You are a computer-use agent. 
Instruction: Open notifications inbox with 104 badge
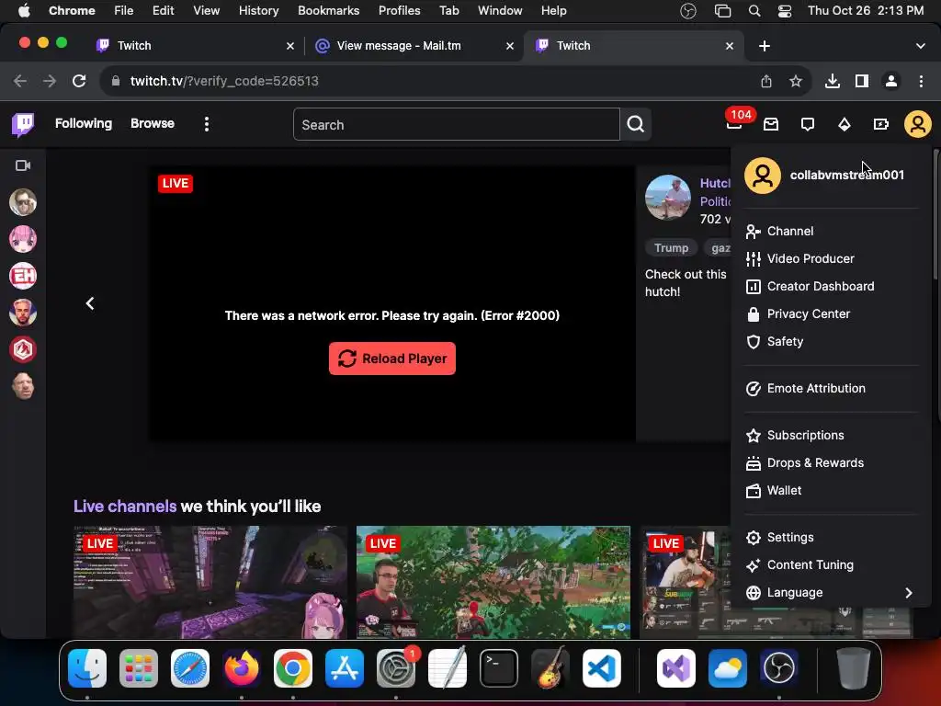click(x=734, y=124)
